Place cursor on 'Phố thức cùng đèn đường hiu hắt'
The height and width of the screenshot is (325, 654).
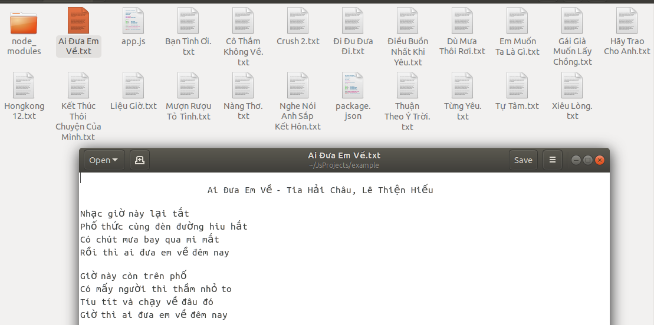163,227
